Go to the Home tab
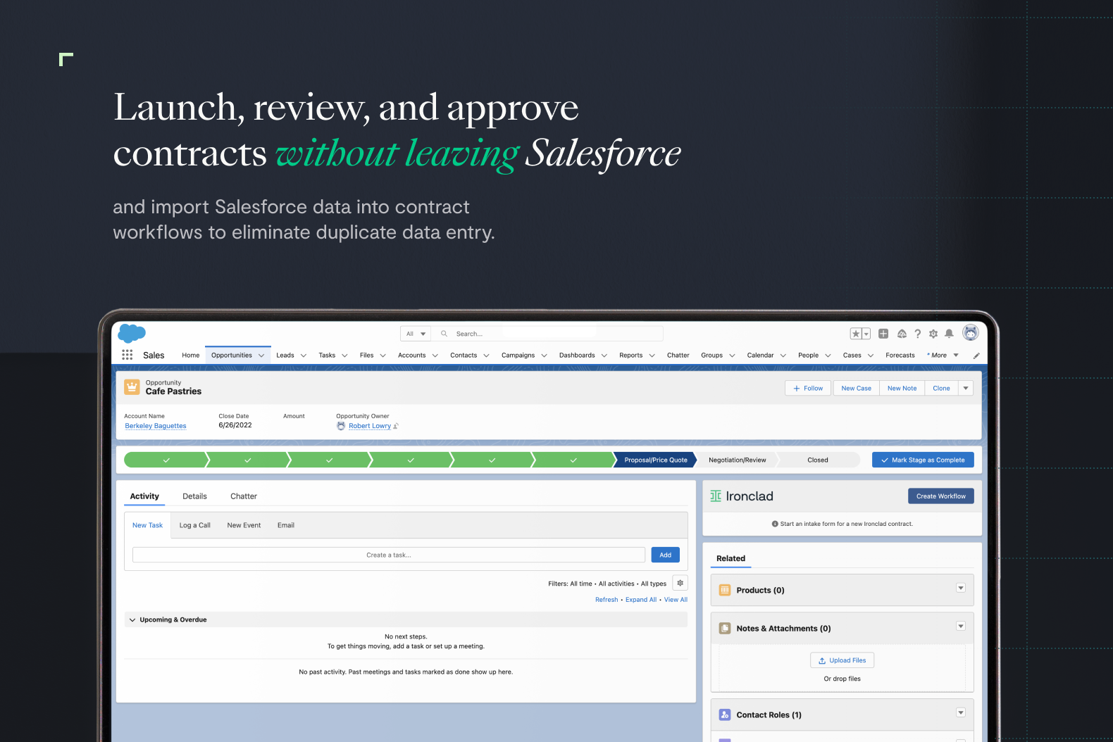The image size is (1113, 742). point(190,356)
